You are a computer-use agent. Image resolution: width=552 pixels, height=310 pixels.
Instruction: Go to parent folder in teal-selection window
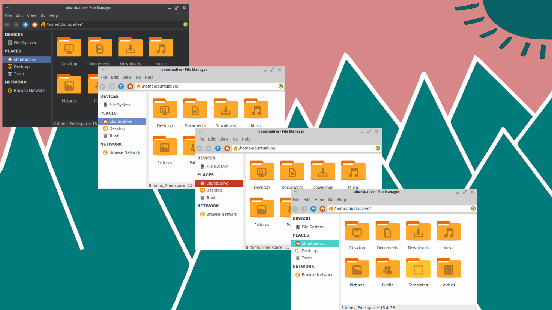pos(313,209)
